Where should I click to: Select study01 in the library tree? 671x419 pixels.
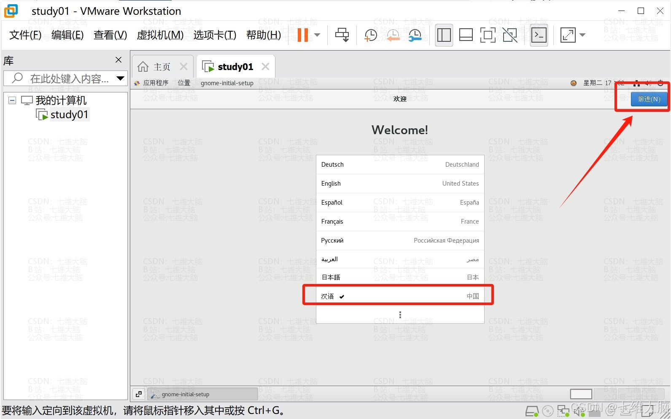(69, 114)
